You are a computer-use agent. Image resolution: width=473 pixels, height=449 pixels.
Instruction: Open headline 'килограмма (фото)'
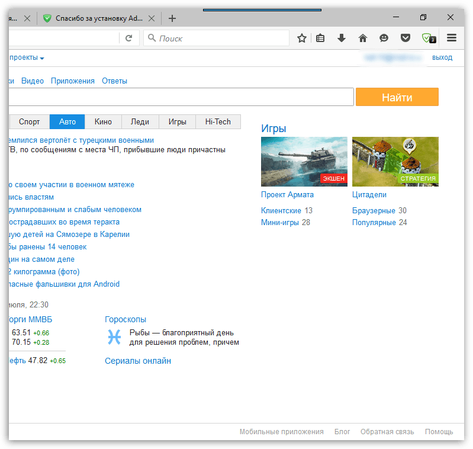tap(44, 271)
